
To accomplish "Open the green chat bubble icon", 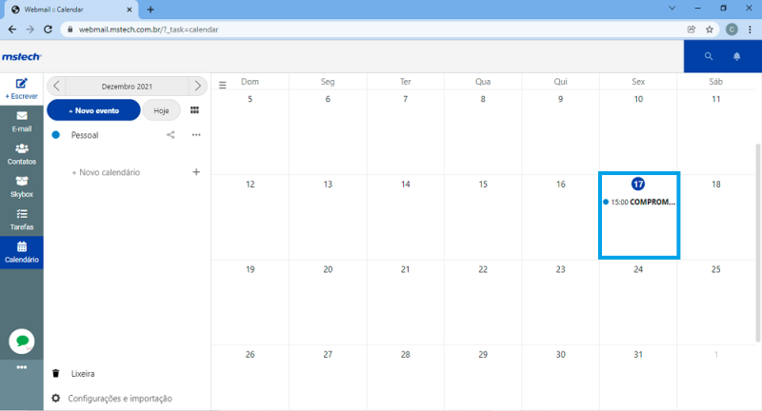I will pyautogui.click(x=21, y=341).
